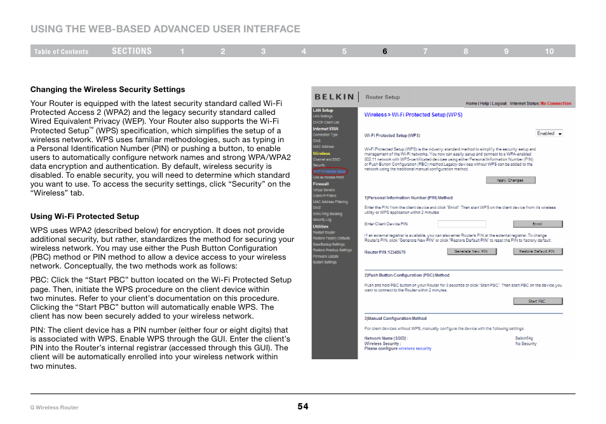Jump to section 7 in navigation bar
Image resolution: width=606 pixels, height=424 pixels.
[x=425, y=51]
